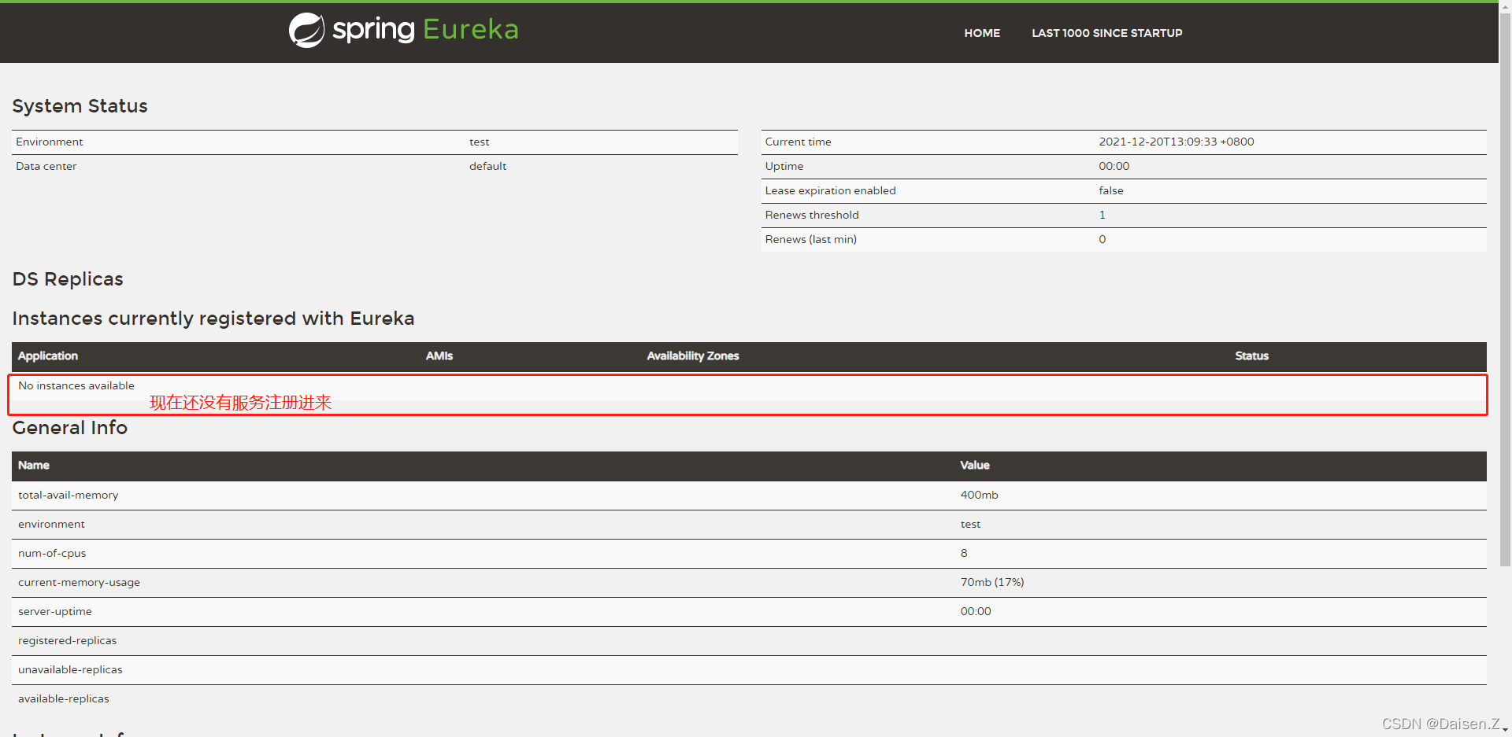Select the Data center value 'default'
Image resolution: width=1512 pixels, height=737 pixels.
[487, 166]
